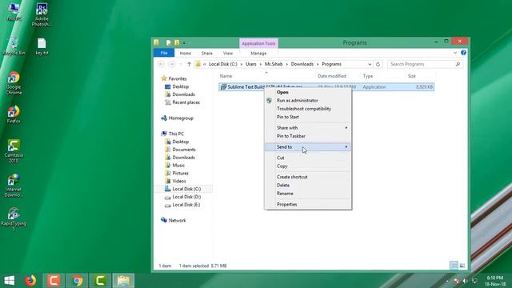Click Users in the address breadcrumb
Viewport: 512px width, 288px height.
click(x=250, y=64)
